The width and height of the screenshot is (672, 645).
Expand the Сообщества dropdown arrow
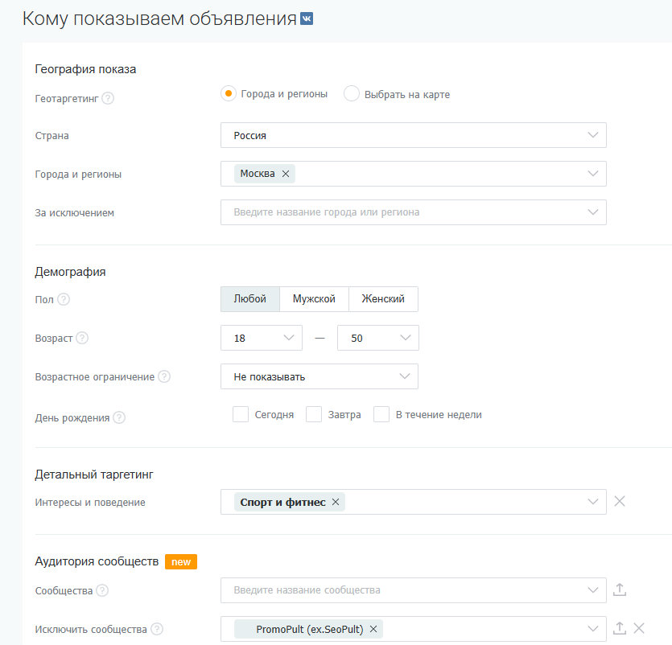coord(592,590)
